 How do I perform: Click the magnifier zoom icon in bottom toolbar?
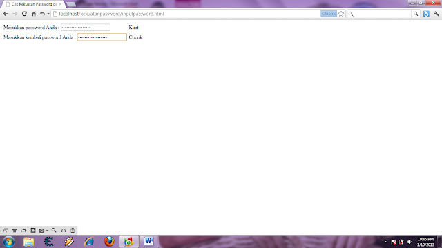coord(54,231)
